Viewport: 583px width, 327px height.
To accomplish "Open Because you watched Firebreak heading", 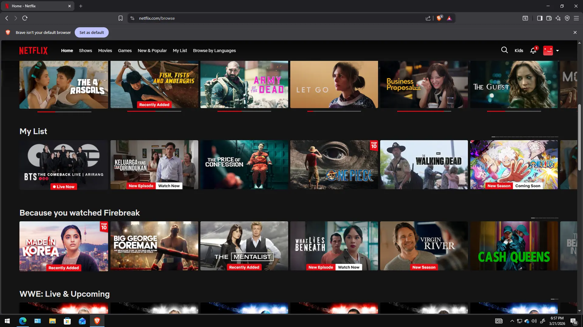I will 80,213.
